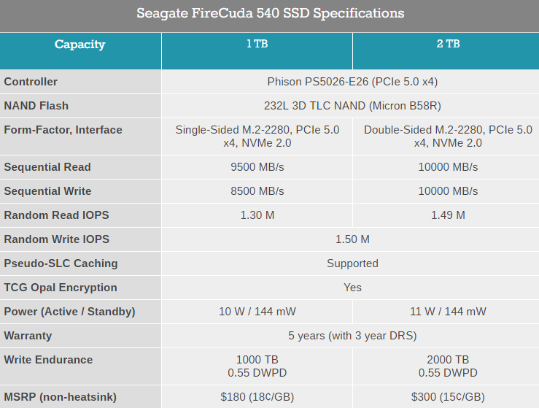
Task: Click the 2 TB column header
Action: coord(448,45)
